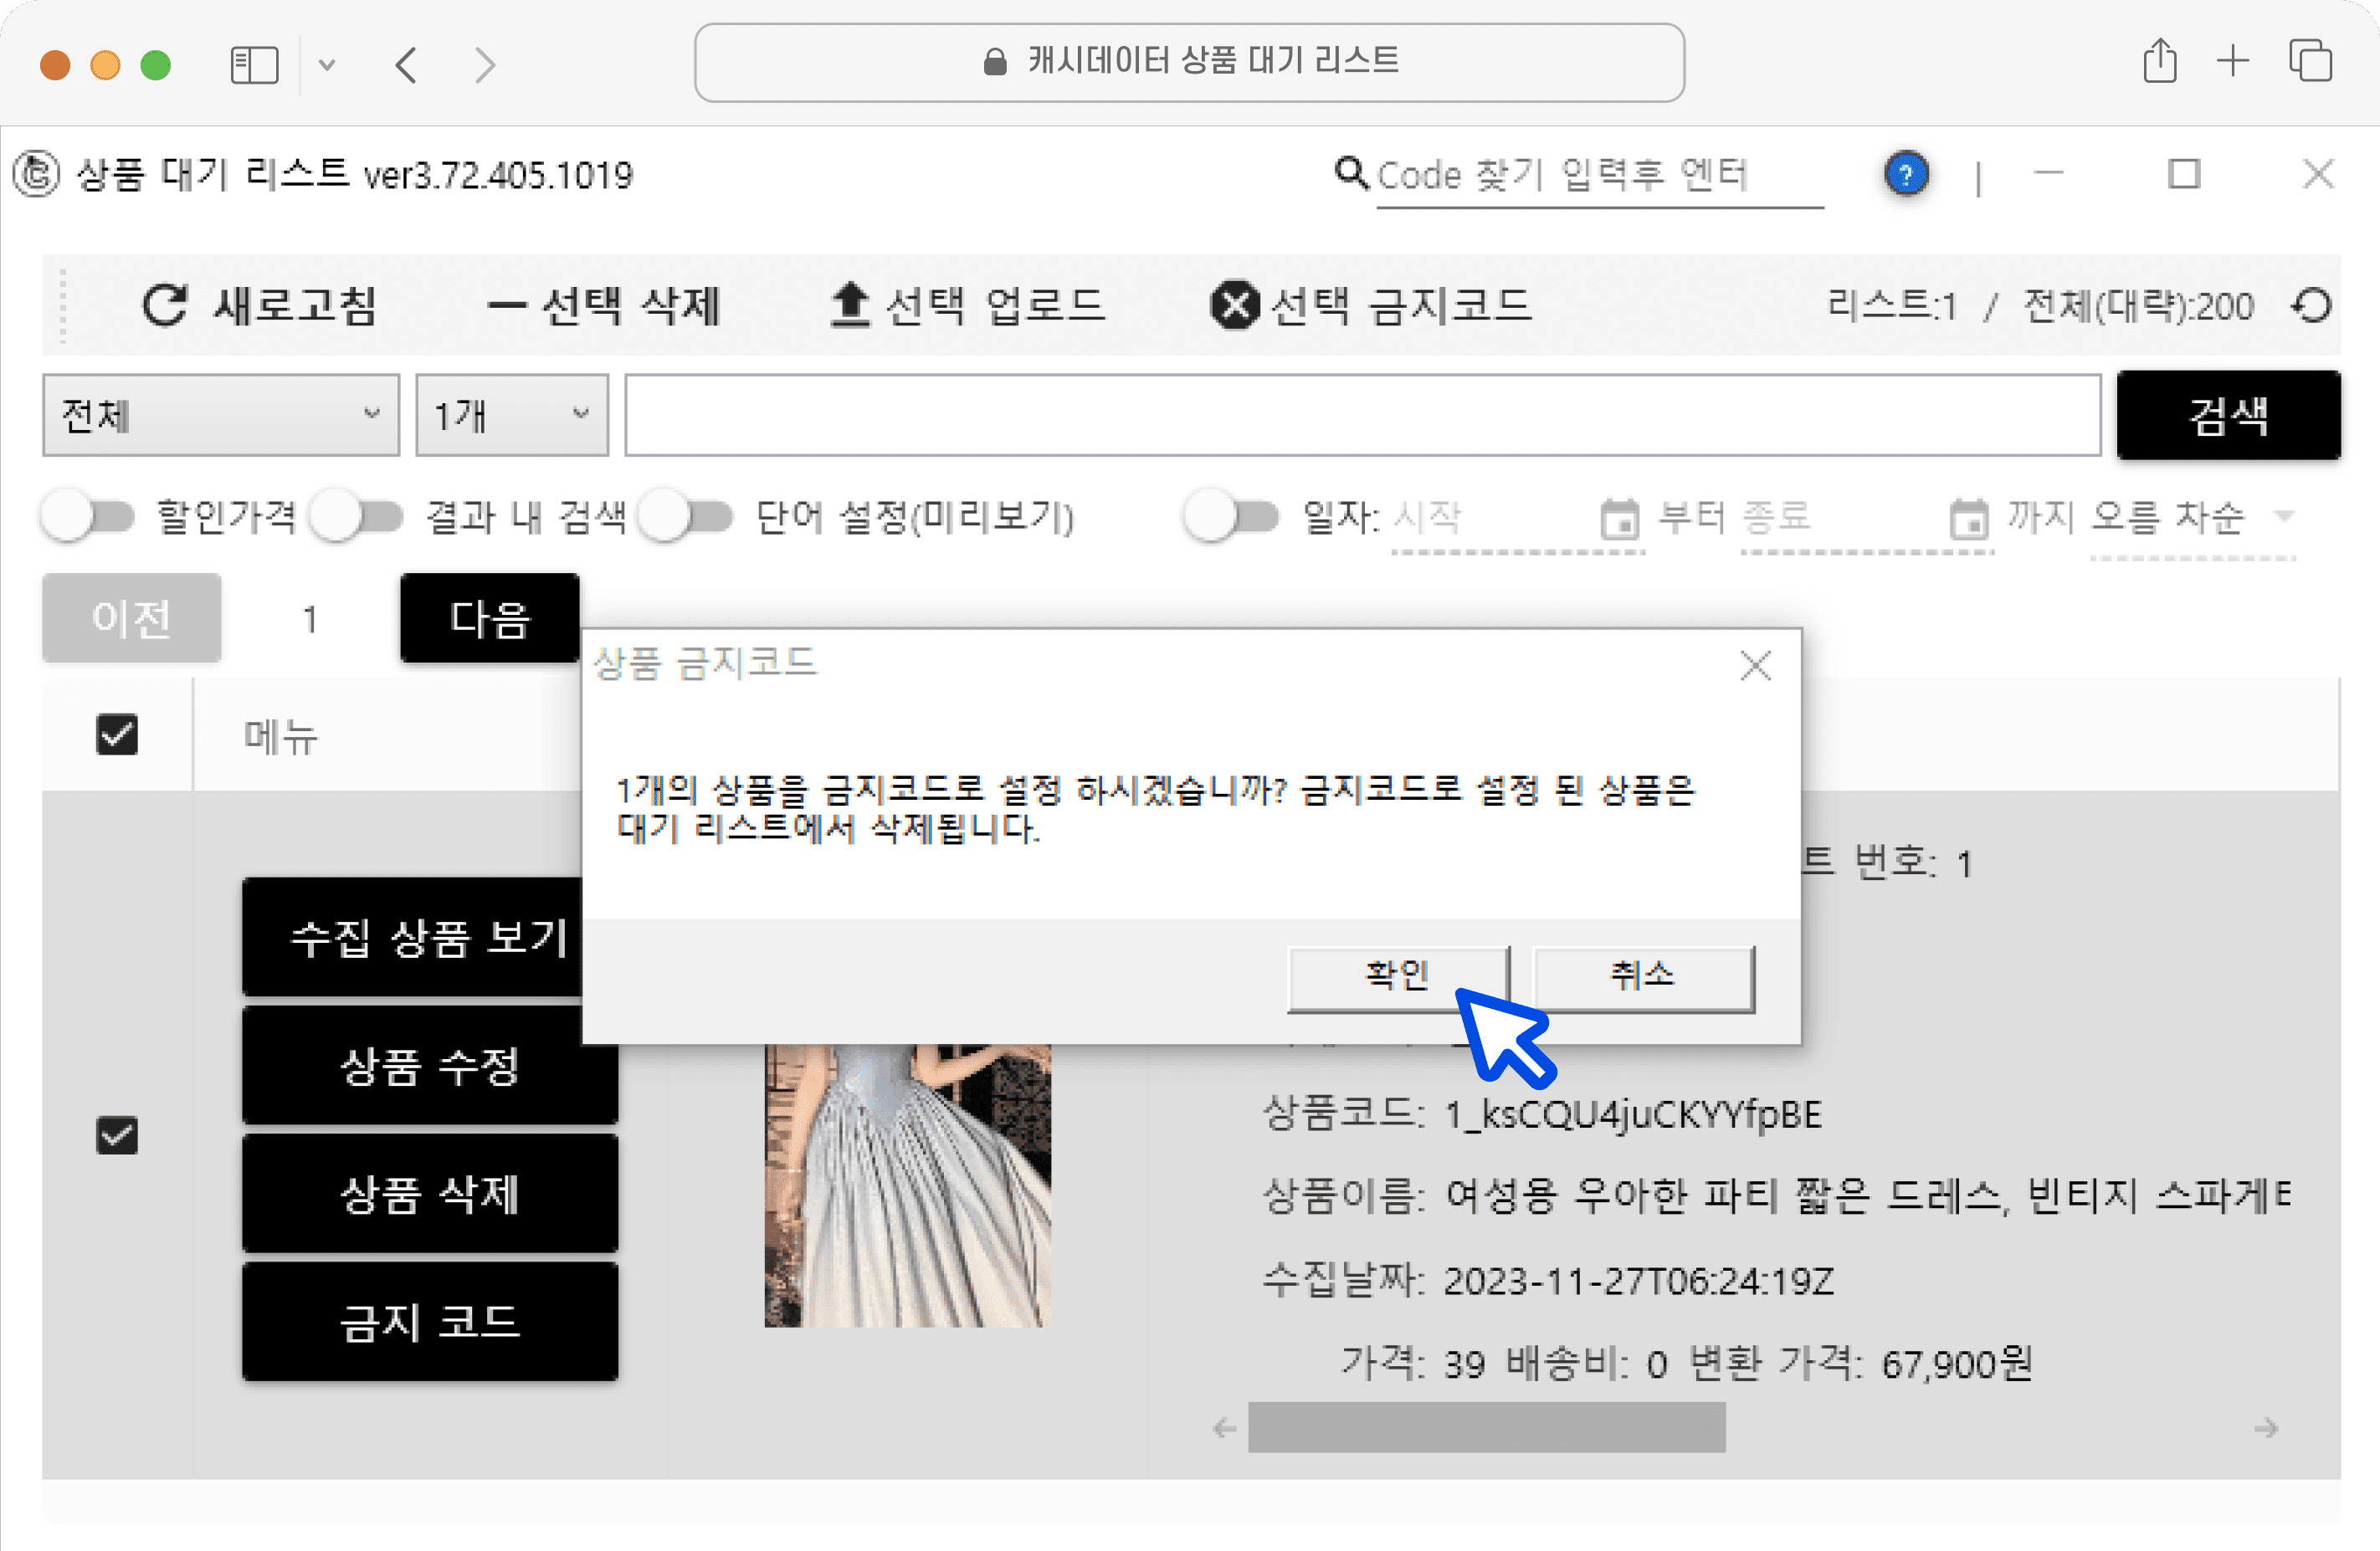Click 선택 삭제 in the toolbar
Screen dimensions: 2380x1551
point(603,305)
